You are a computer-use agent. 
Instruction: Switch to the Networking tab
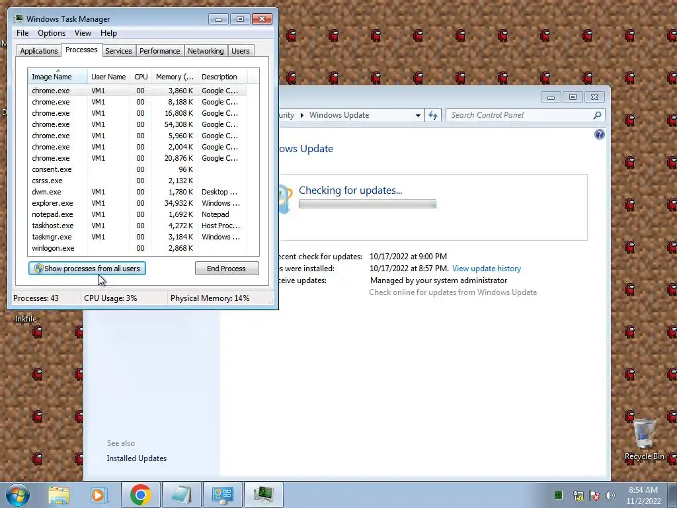coord(206,51)
